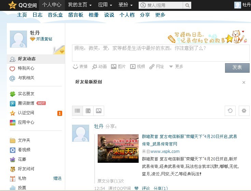Click the 认证空间 notification badge 1
Image resolution: width=251 pixels, height=191 pixels.
(x=60, y=113)
